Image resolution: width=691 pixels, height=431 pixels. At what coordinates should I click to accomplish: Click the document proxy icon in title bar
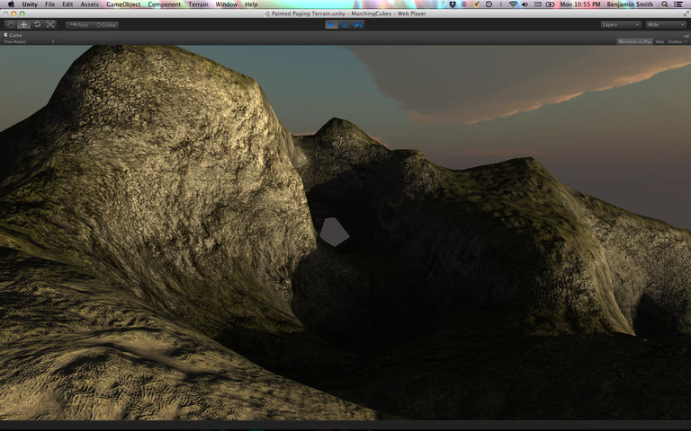pos(266,13)
